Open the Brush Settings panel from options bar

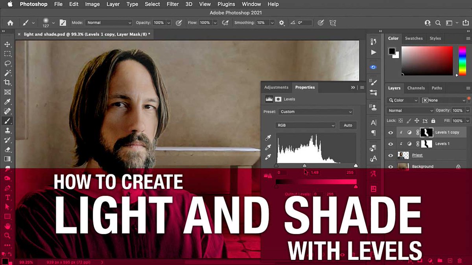pyautogui.click(x=63, y=23)
